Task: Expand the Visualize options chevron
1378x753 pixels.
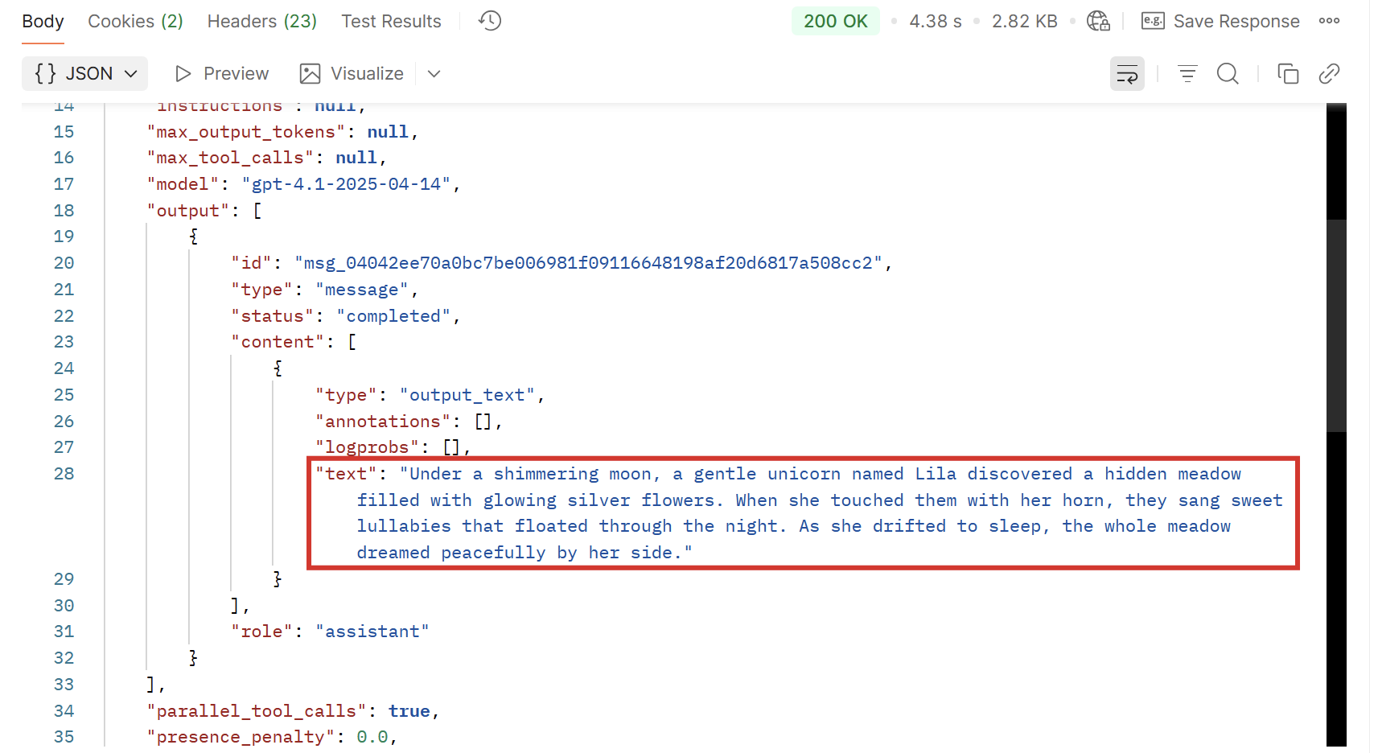Action: 434,74
